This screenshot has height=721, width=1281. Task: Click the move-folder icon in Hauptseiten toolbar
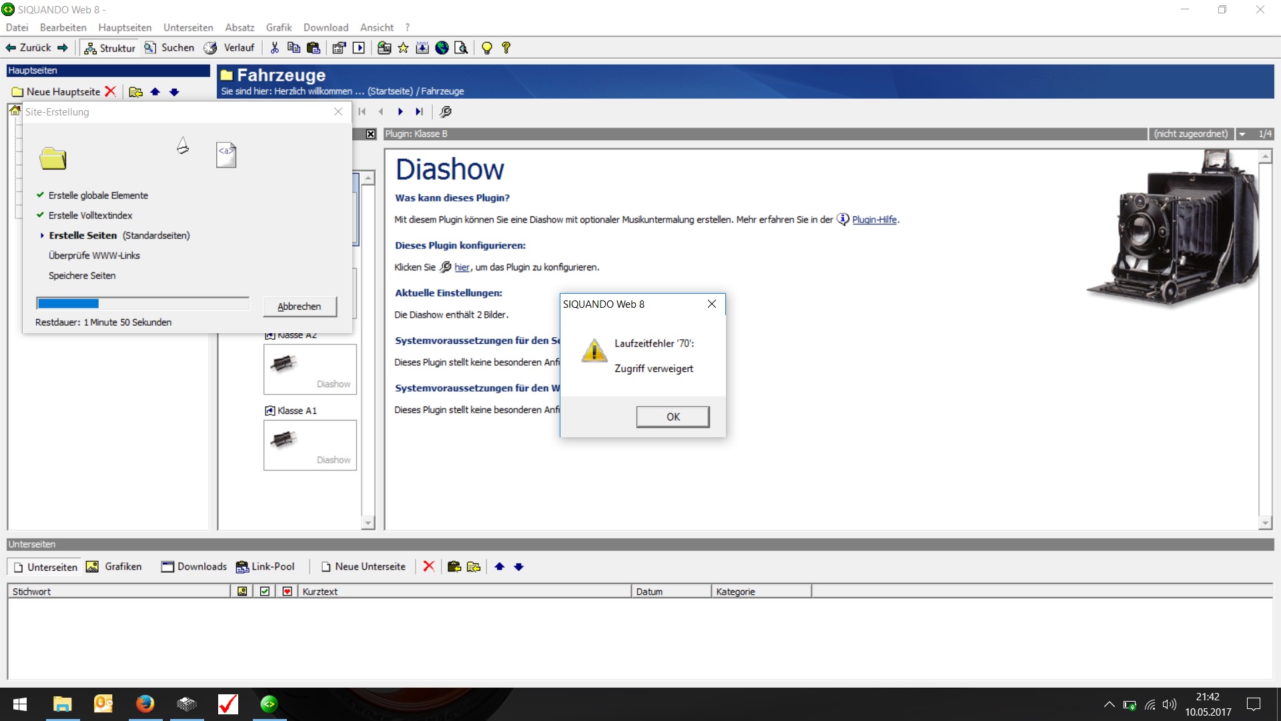(135, 91)
